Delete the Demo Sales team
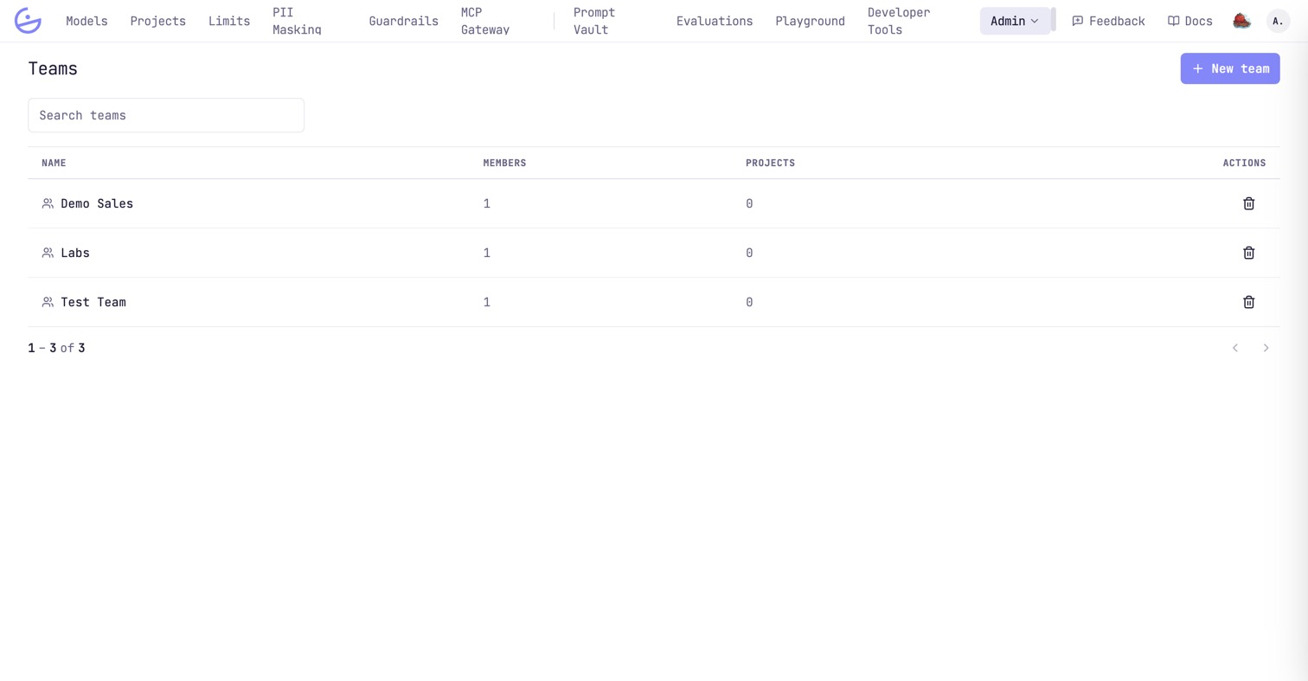 click(1248, 203)
